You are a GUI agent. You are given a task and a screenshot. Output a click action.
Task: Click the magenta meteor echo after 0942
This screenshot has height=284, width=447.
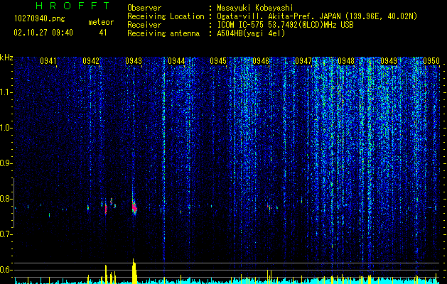pyautogui.click(x=106, y=209)
